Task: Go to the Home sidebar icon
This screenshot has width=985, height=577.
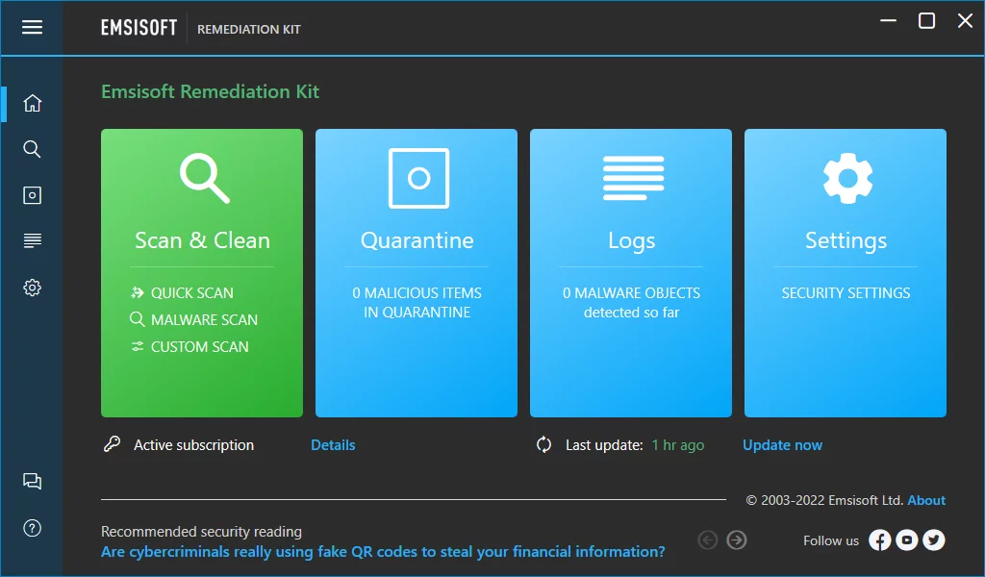Action: pos(32,103)
